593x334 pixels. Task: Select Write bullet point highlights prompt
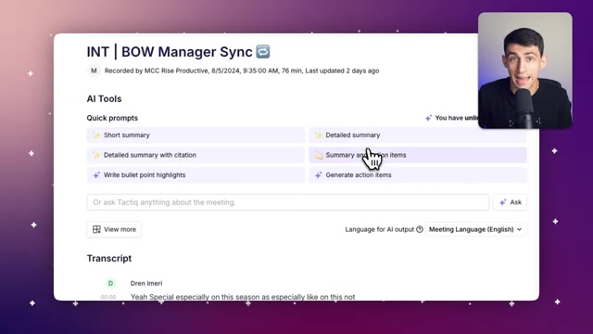196,175
